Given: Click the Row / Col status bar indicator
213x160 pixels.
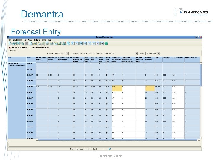Looking at the screenshot, I should (x=92, y=149).
